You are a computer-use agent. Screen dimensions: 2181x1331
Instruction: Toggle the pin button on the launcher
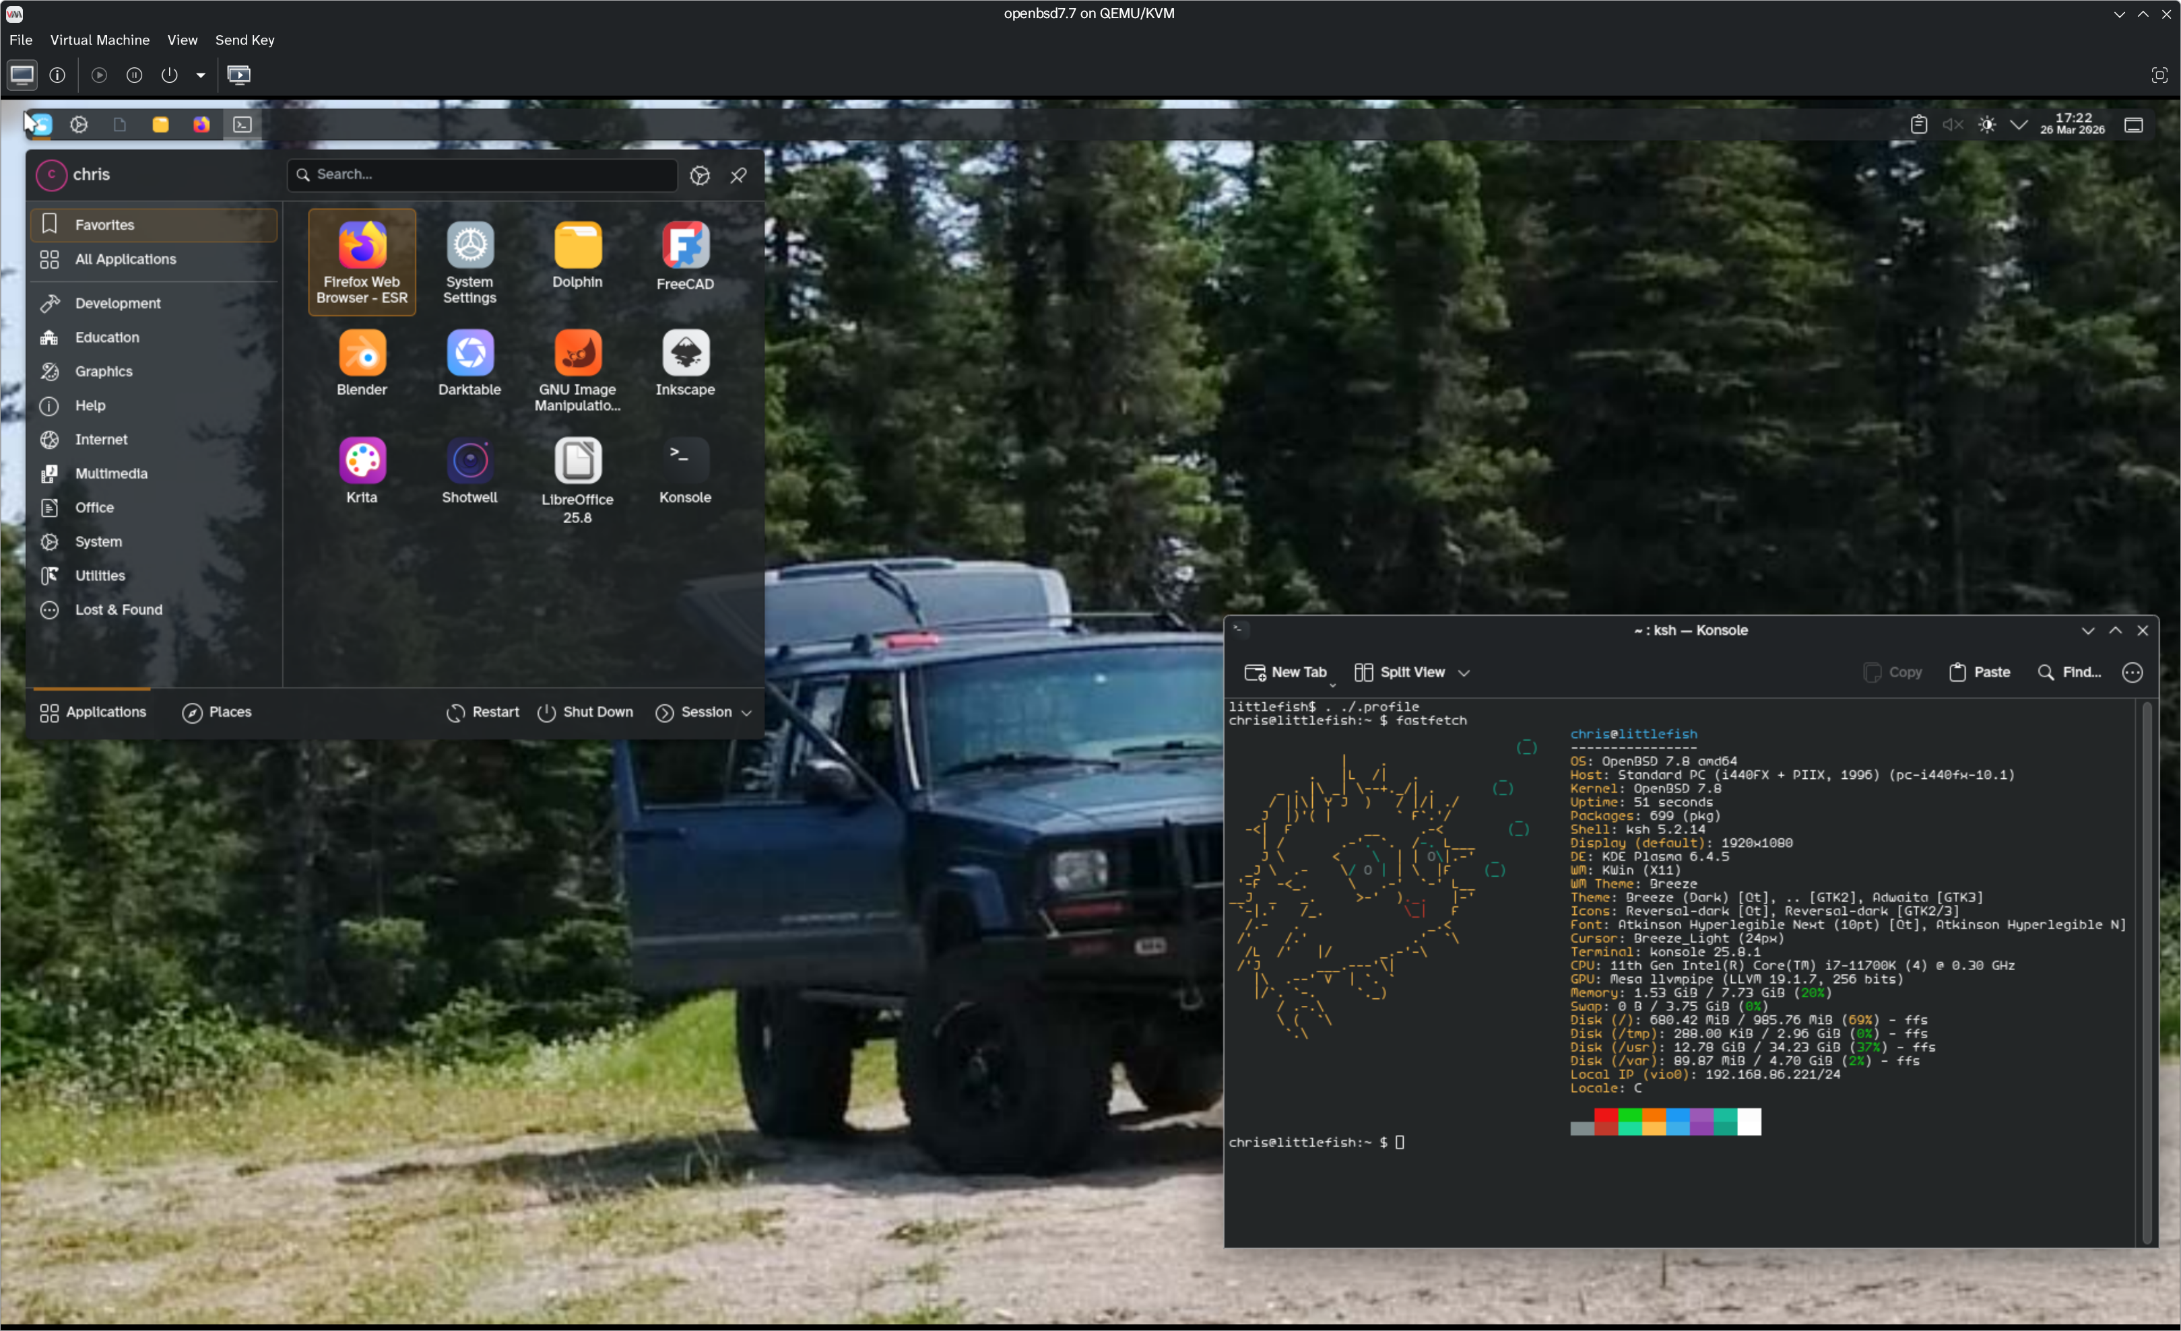pyautogui.click(x=738, y=175)
